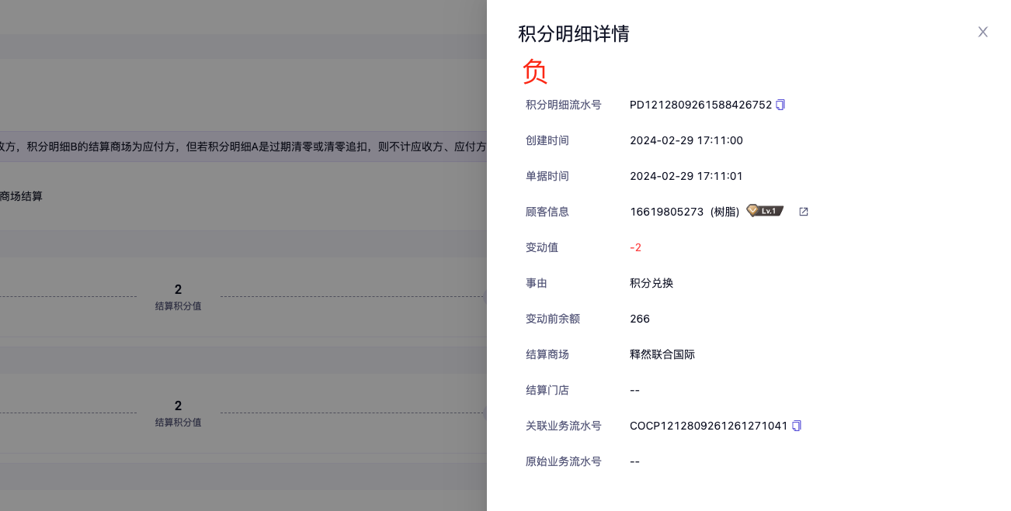Viewport: 1011px width, 511px height.
Task: Click the 积分明细详情 panel title
Action: click(x=573, y=34)
